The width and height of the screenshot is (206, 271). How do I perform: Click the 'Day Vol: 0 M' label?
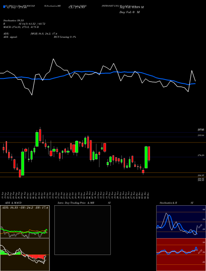click(x=129, y=12)
